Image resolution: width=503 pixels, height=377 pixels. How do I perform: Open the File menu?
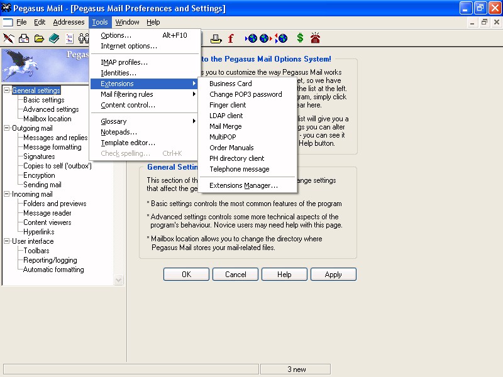[21, 22]
